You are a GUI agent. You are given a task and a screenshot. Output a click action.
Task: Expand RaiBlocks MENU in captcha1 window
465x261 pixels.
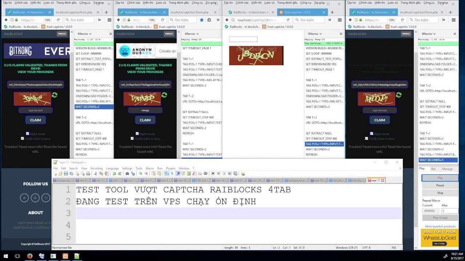[x=169, y=34]
